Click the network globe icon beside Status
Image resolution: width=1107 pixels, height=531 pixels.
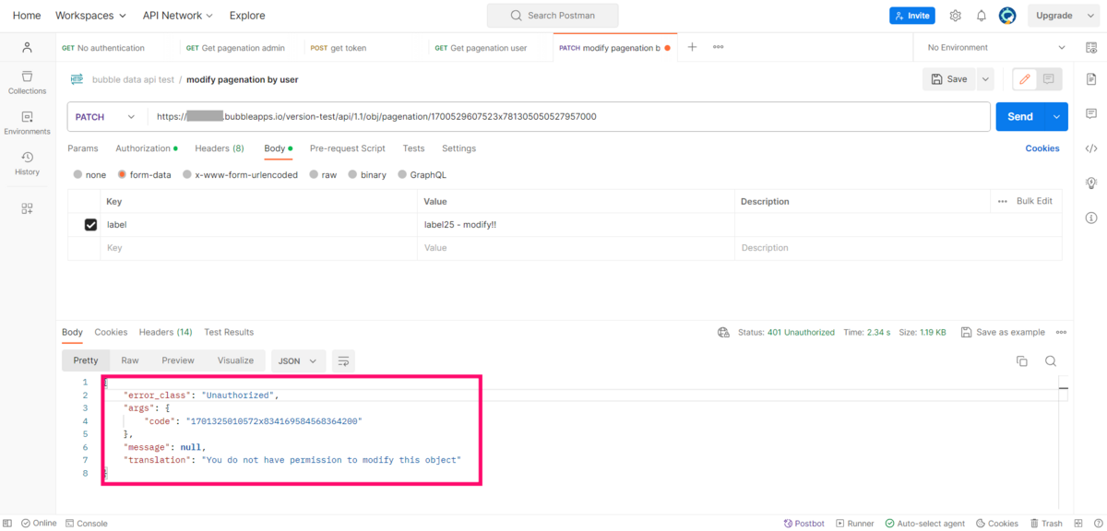724,332
